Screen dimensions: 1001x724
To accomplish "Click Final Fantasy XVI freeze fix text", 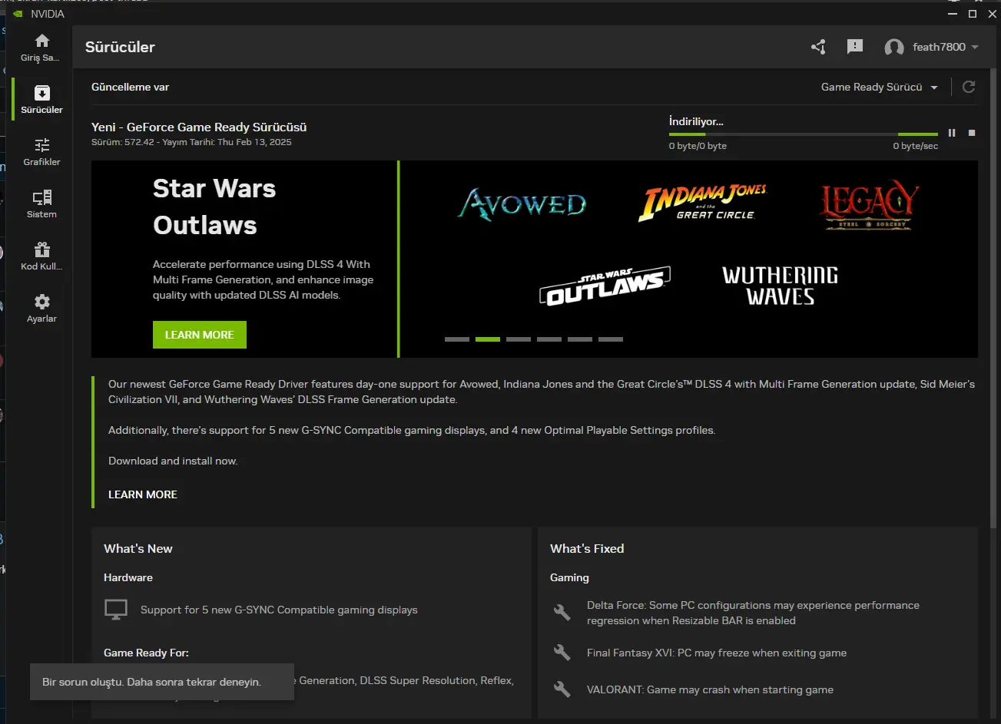I will (717, 653).
